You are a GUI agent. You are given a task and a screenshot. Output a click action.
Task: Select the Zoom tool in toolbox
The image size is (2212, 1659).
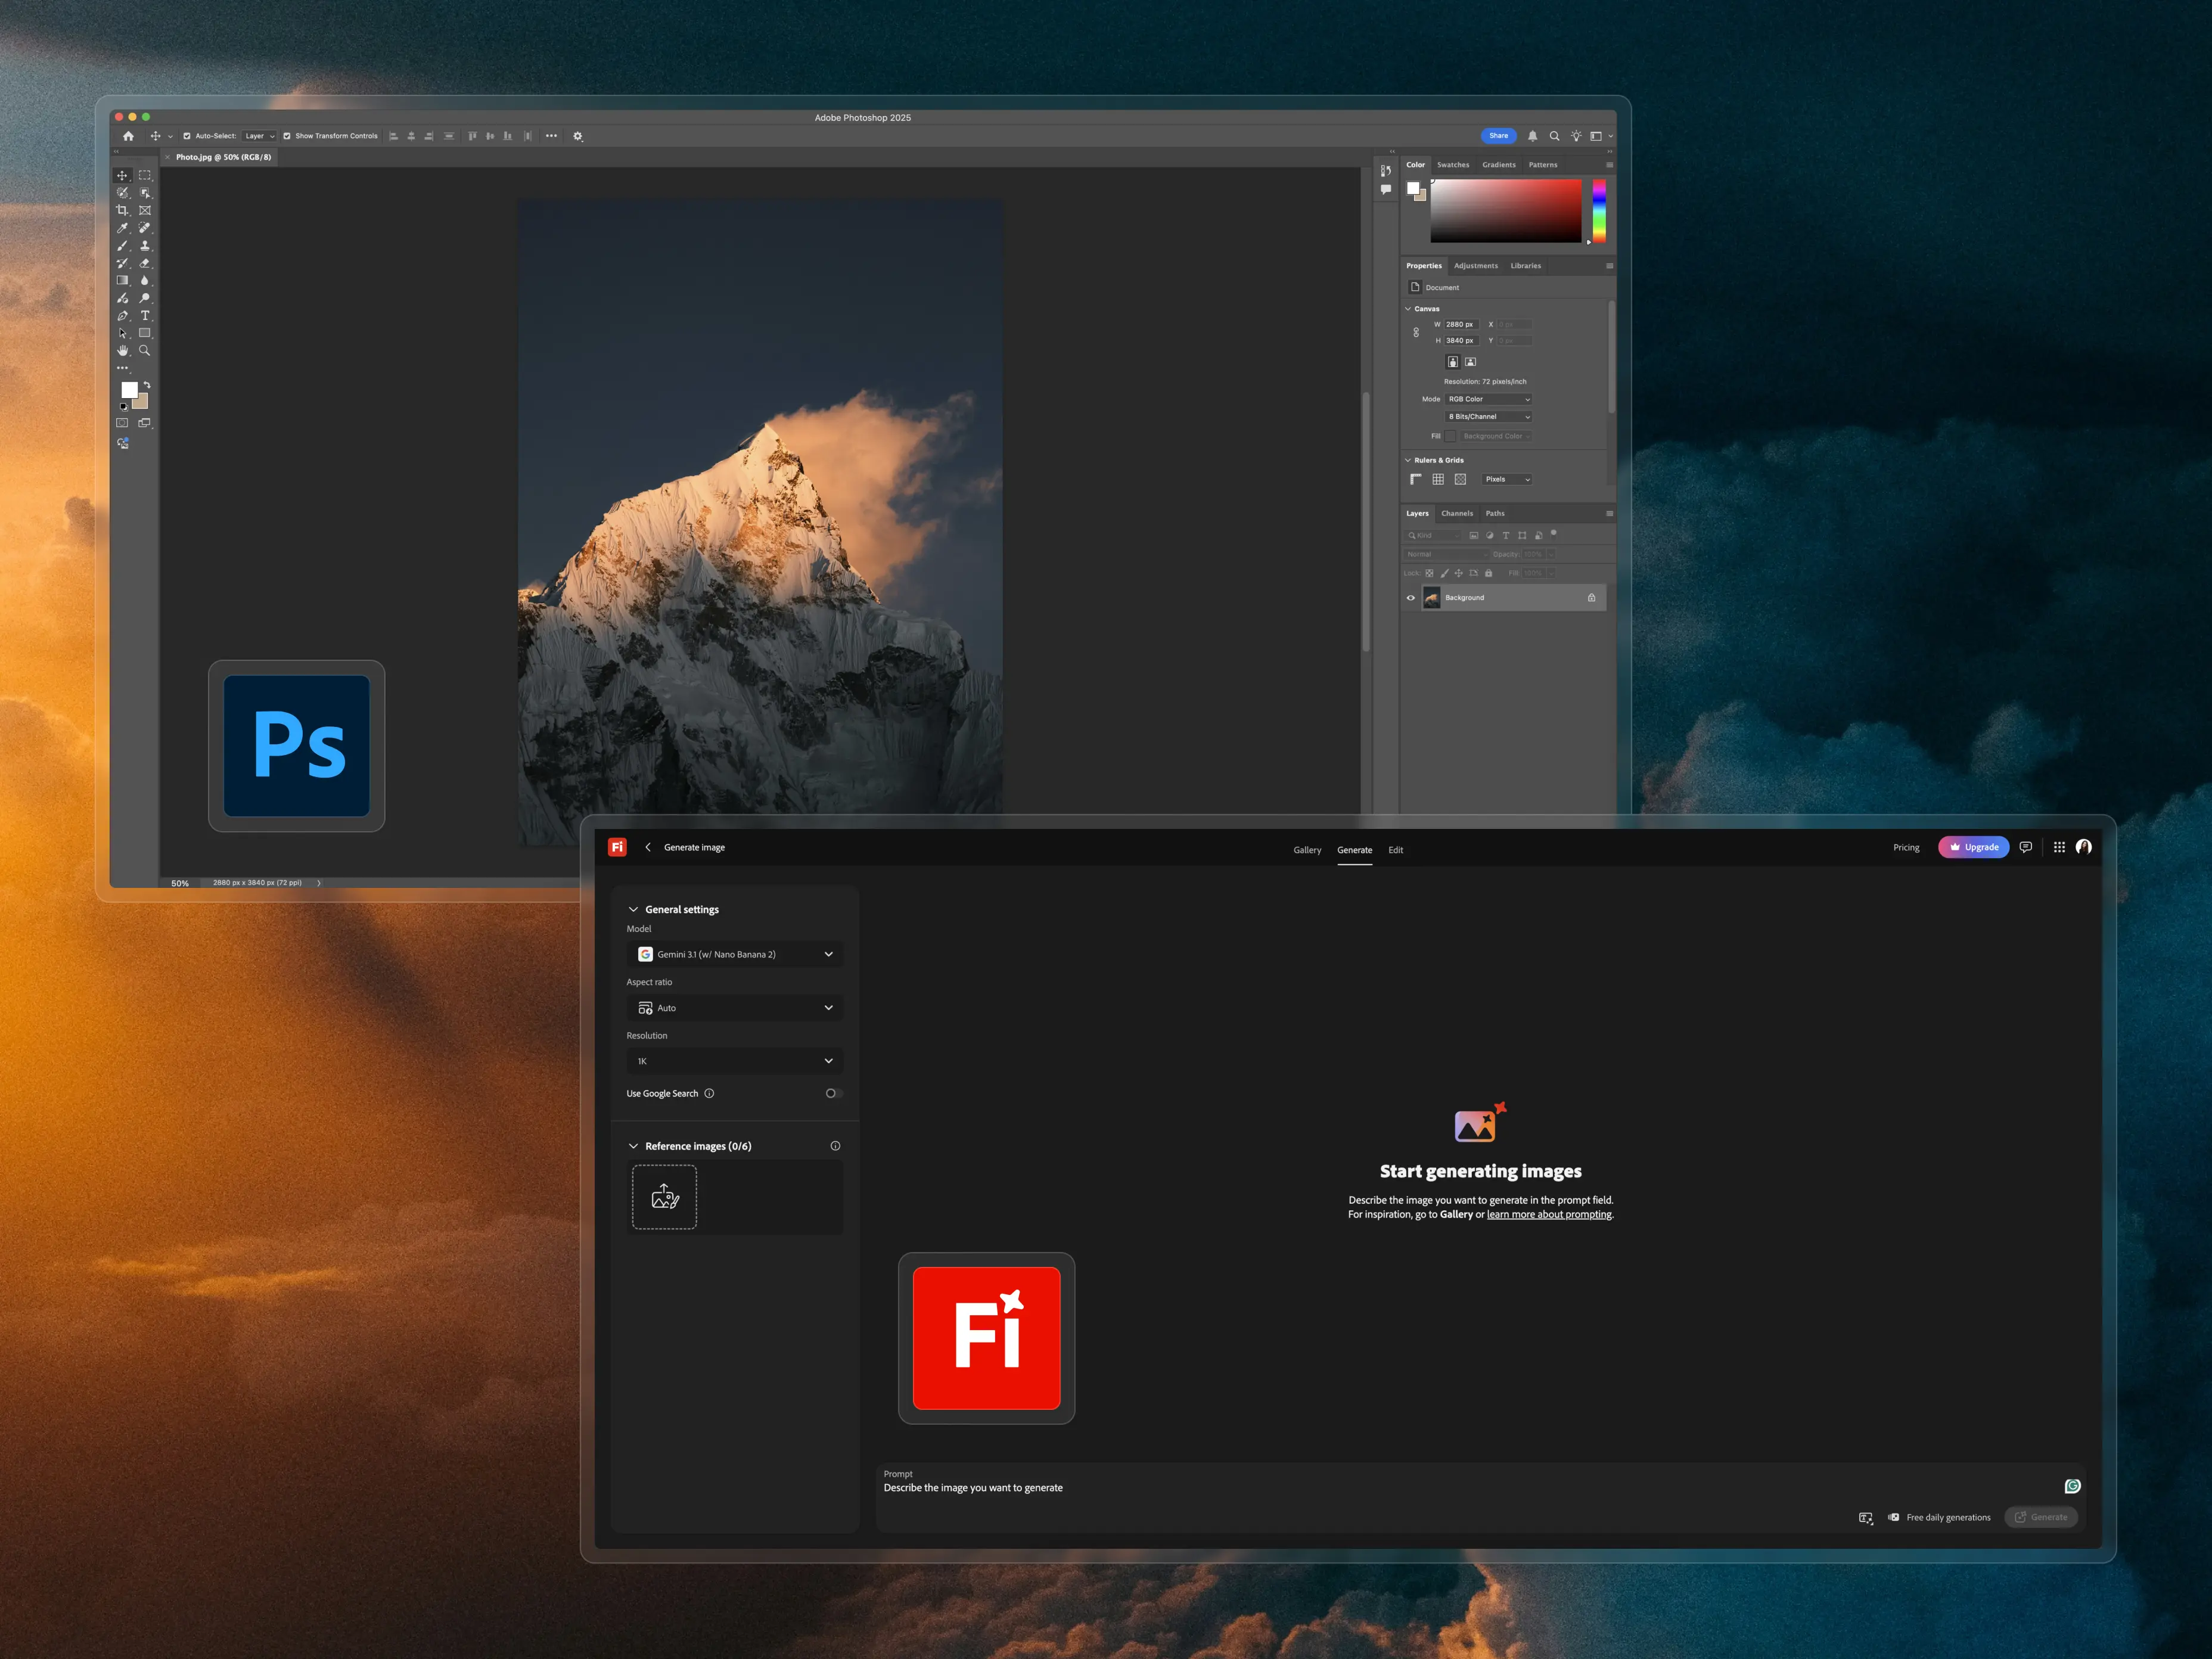(x=145, y=351)
